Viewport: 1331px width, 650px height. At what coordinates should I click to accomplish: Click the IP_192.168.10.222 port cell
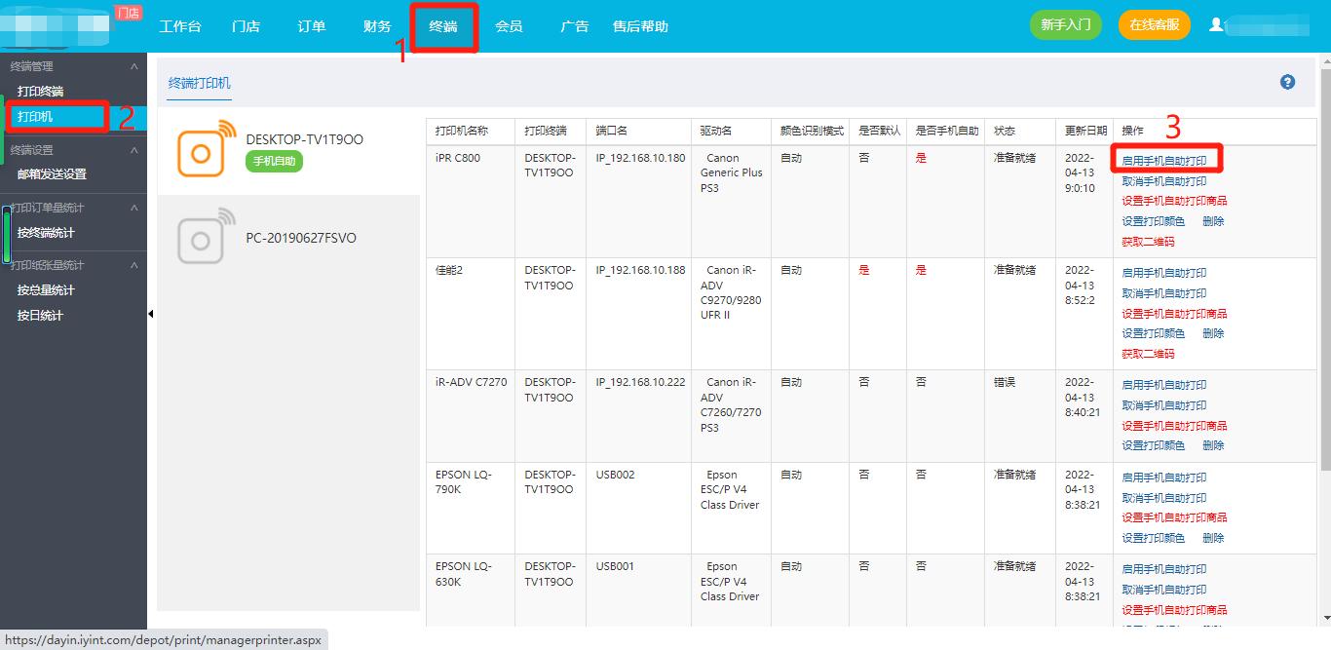[640, 382]
